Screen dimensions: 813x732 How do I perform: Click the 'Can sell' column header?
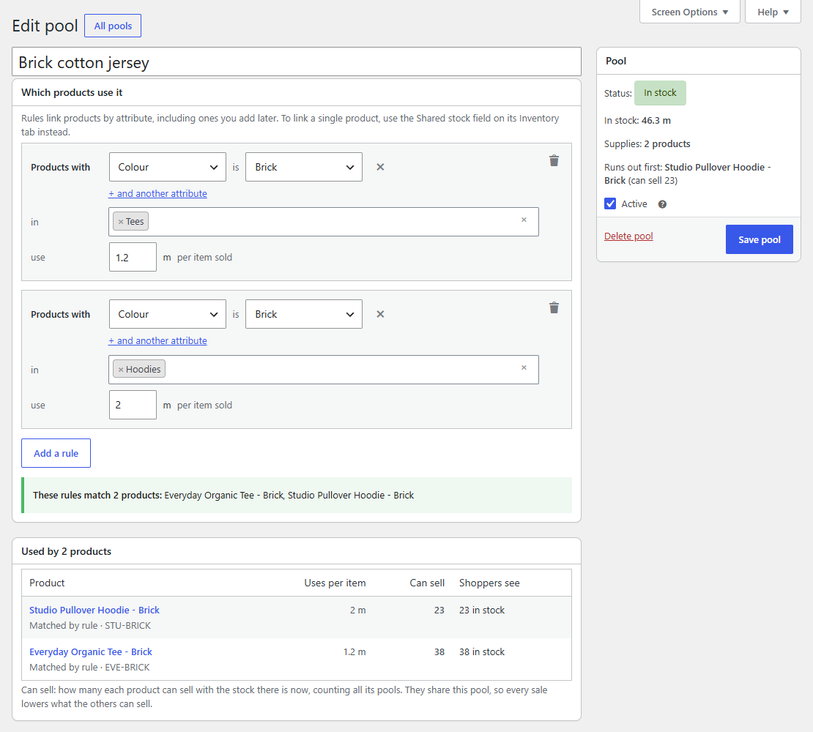pyautogui.click(x=427, y=583)
